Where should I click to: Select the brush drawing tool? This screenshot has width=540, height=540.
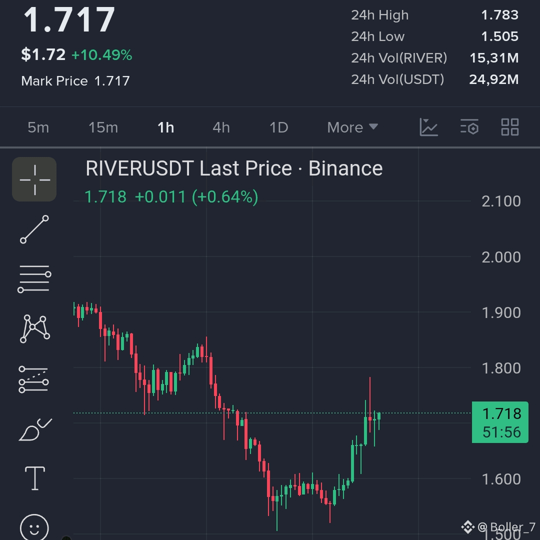point(35,429)
